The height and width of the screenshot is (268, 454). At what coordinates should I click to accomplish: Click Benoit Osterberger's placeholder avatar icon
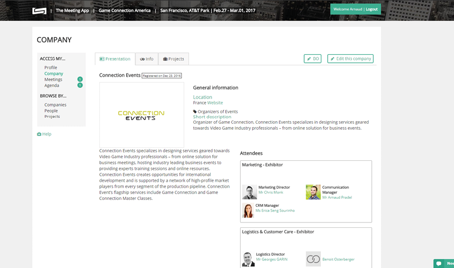pyautogui.click(x=313, y=259)
